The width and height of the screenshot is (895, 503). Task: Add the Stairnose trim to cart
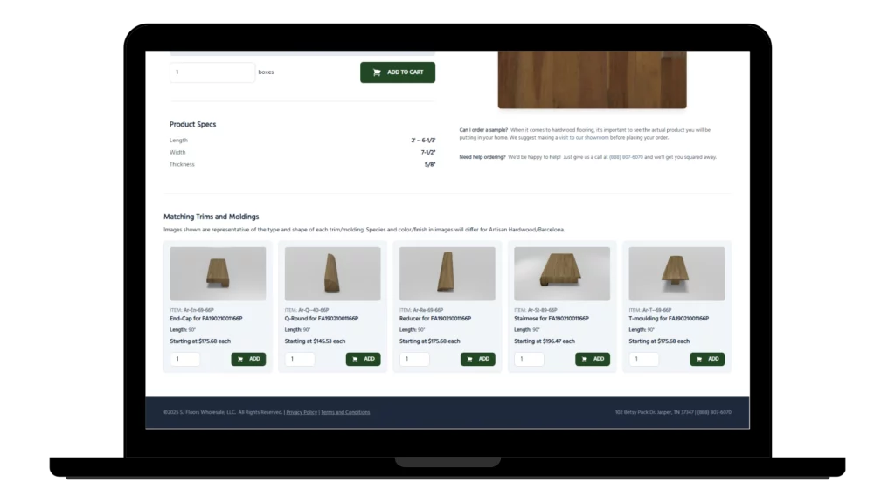coord(593,359)
